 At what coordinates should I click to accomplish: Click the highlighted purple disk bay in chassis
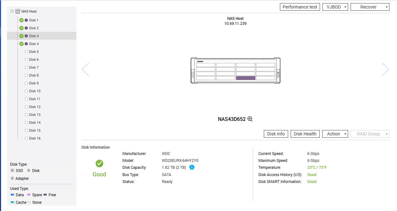[x=246, y=78]
